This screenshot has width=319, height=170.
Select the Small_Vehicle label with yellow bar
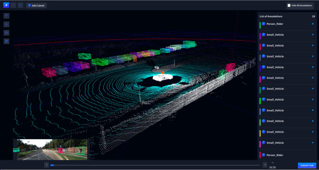[275, 132]
